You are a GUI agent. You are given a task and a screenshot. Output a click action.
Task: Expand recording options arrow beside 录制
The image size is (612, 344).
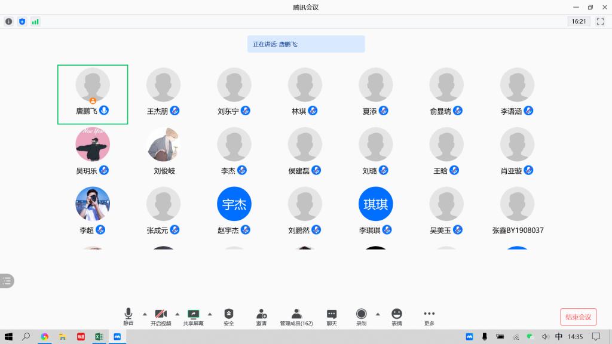point(377,314)
